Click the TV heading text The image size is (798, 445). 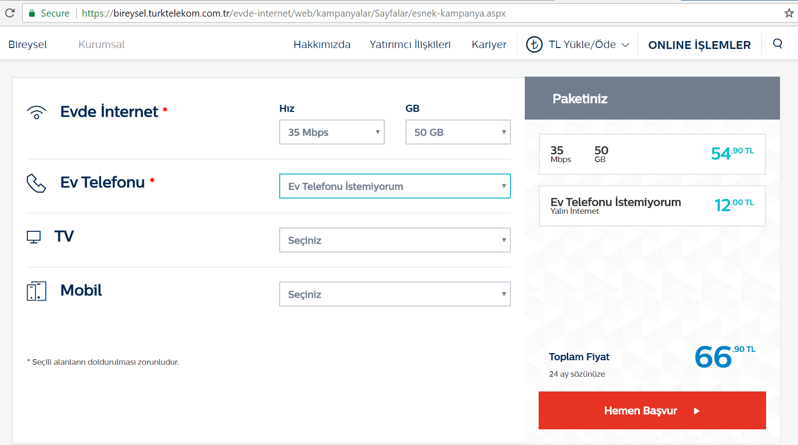[64, 236]
